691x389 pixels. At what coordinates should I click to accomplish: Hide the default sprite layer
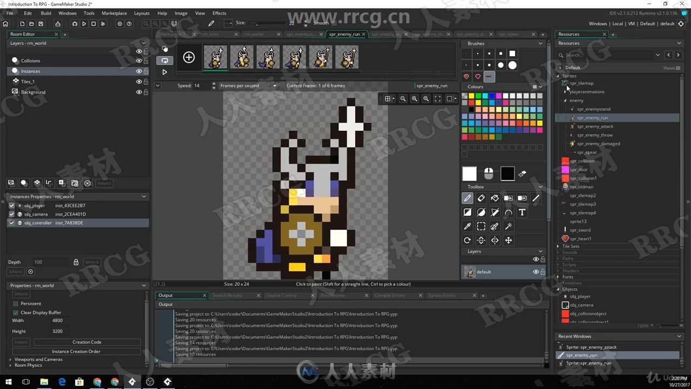click(536, 272)
